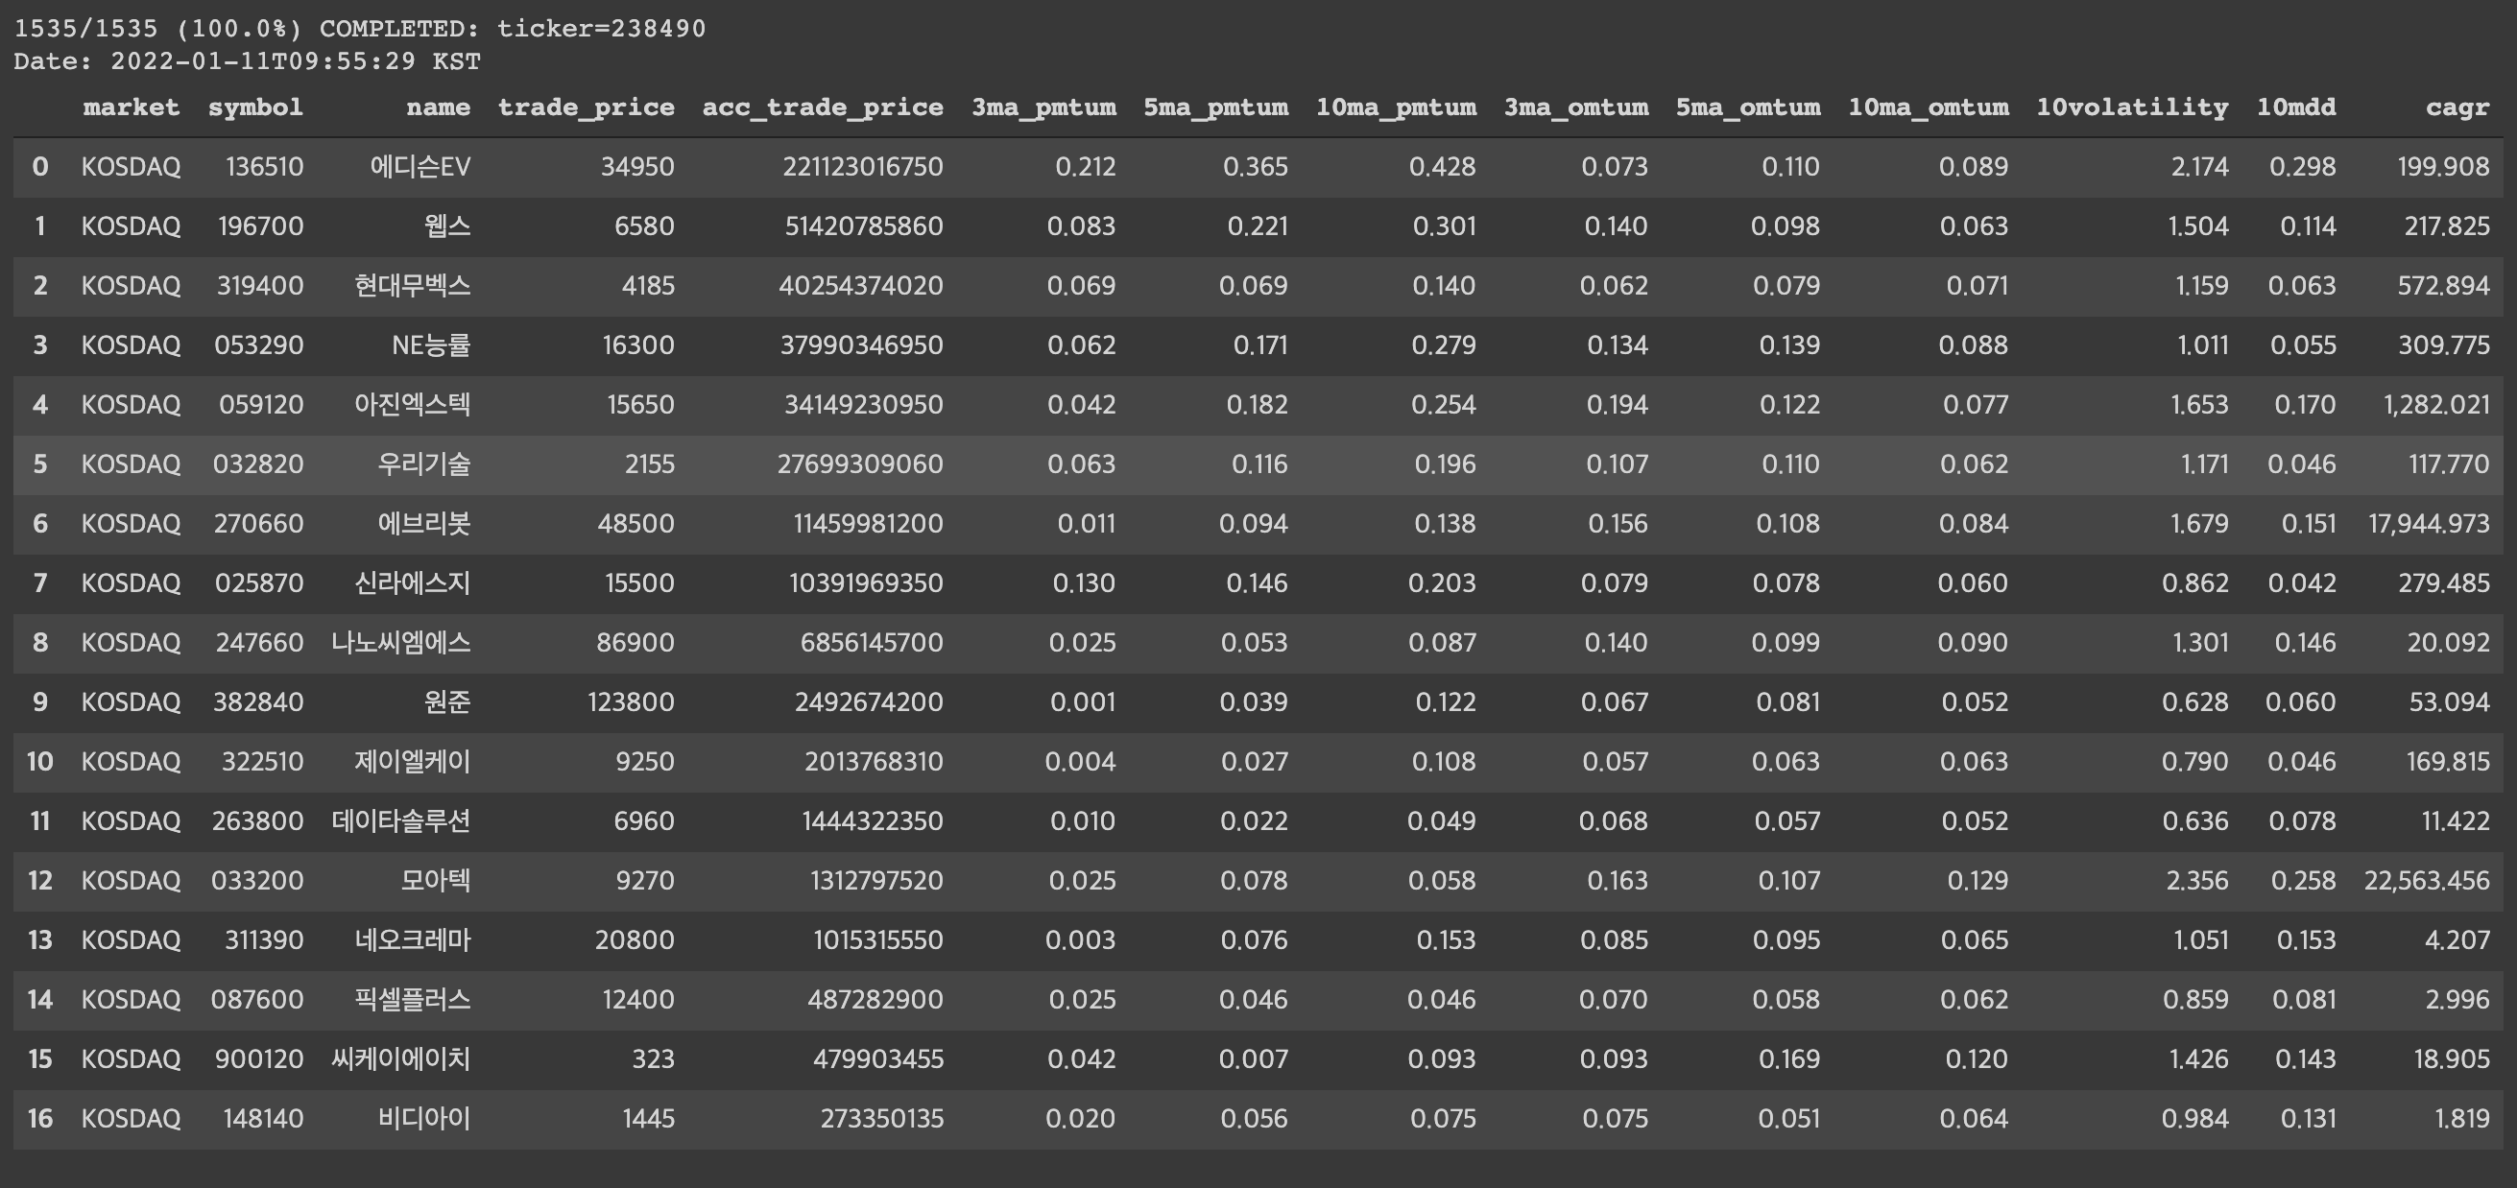Click cagr value 17,944.973
This screenshot has width=2517, height=1188.
pyautogui.click(x=2428, y=525)
